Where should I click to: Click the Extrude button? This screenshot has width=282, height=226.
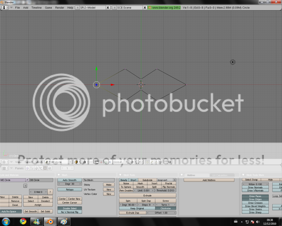click(x=148, y=196)
